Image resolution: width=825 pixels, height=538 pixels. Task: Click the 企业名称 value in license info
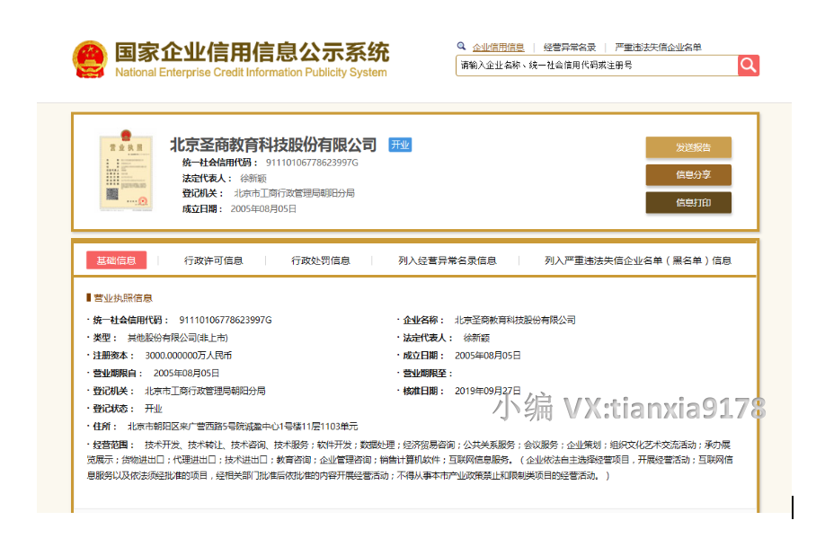515,320
